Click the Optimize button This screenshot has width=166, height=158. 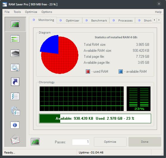(x=110, y=142)
